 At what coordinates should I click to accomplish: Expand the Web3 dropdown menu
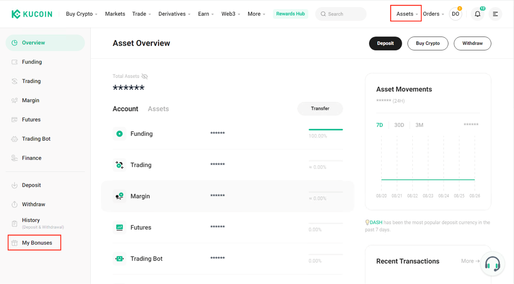[231, 14]
